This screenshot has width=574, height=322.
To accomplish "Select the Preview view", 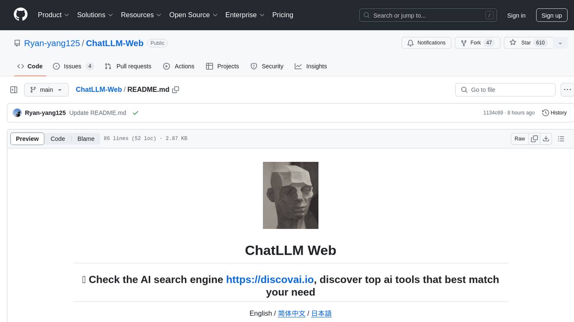I will pos(27,139).
